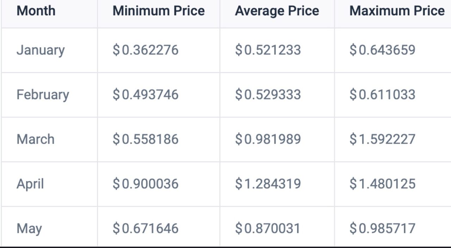
Task: Click January minimum price $0.362276
Action: pos(146,50)
